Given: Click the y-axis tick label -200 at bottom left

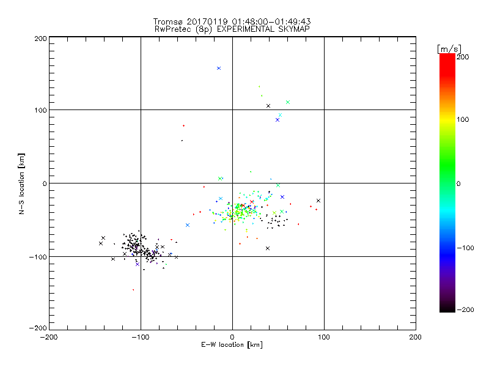Looking at the screenshot, I should [38, 328].
